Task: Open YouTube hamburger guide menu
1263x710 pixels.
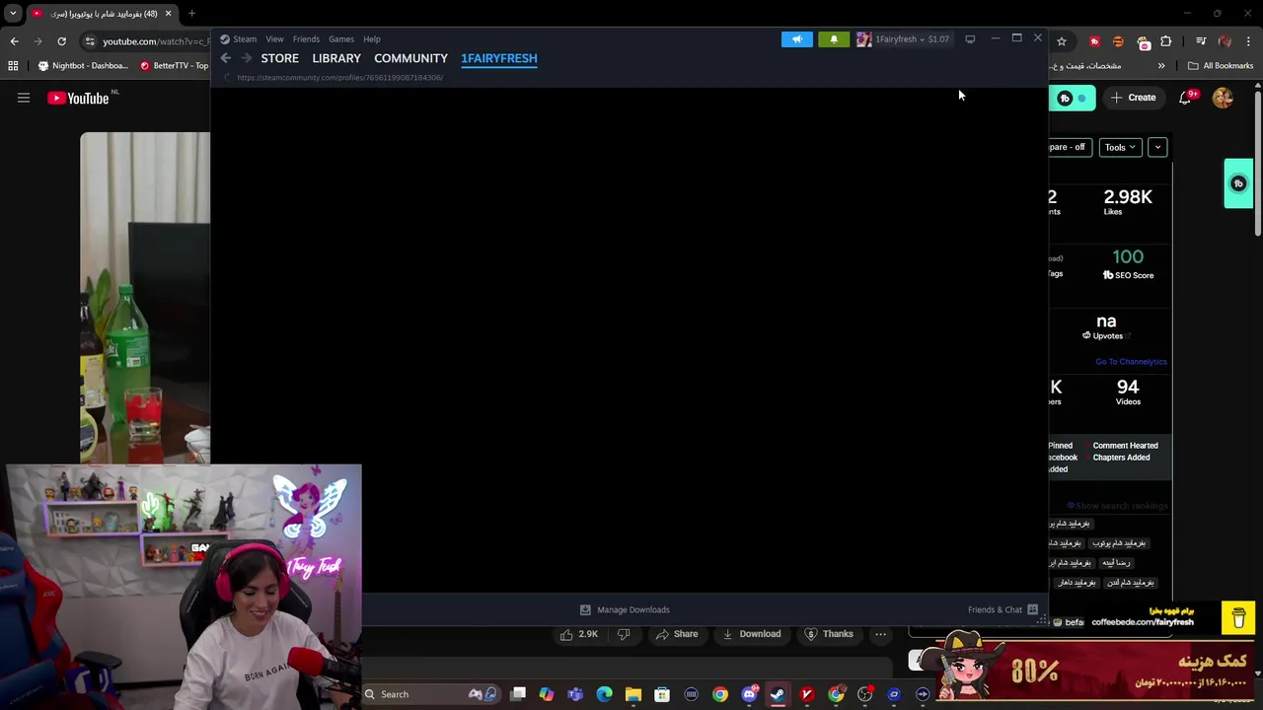Action: tap(24, 98)
